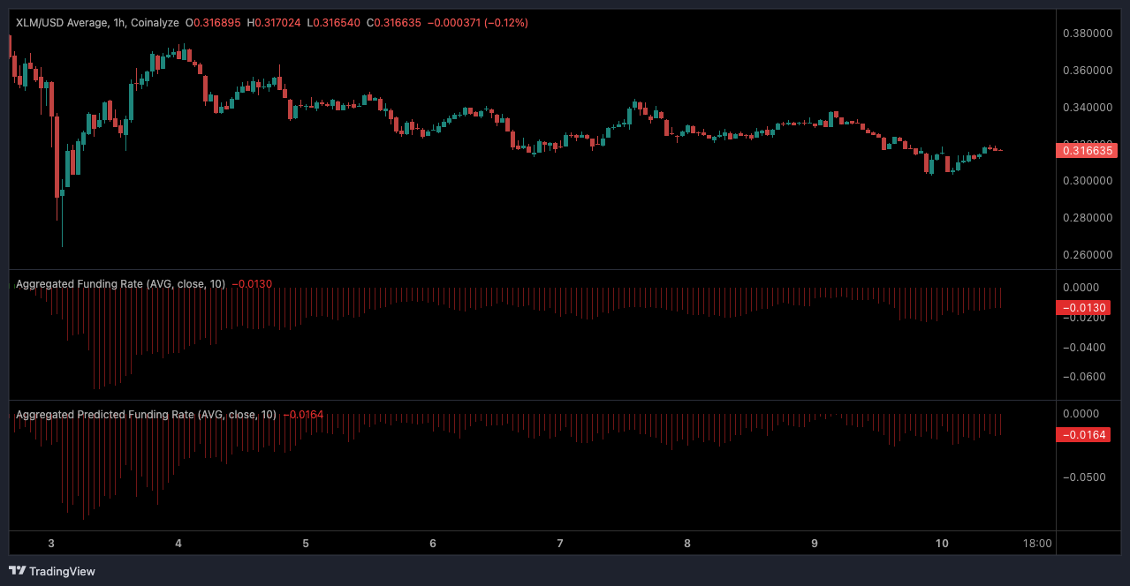
Task: Select the Aggregated Funding Rate legend title
Action: (x=120, y=283)
